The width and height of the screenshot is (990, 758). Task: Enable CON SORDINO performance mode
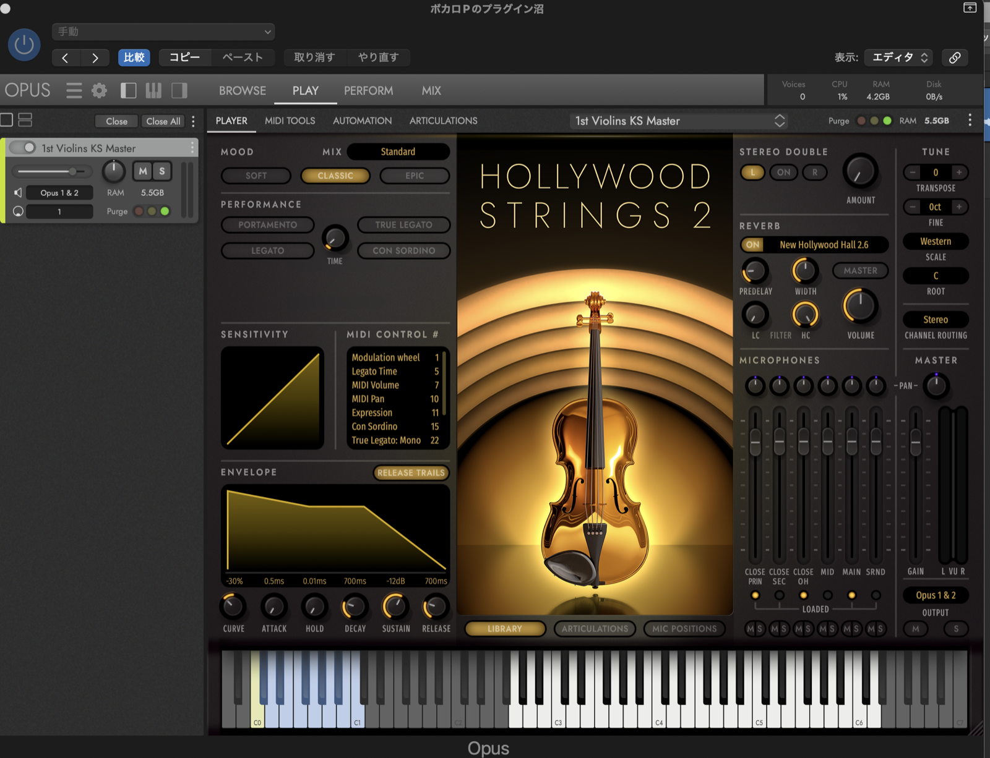[x=403, y=251]
